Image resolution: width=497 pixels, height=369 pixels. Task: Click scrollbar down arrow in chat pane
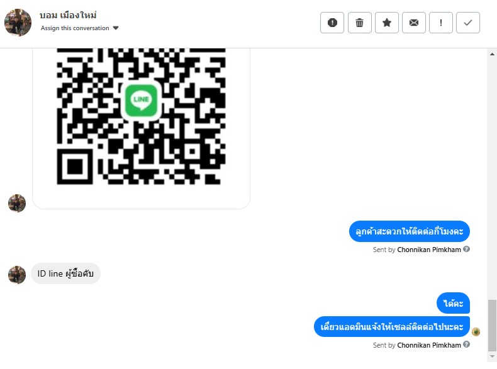click(x=492, y=356)
